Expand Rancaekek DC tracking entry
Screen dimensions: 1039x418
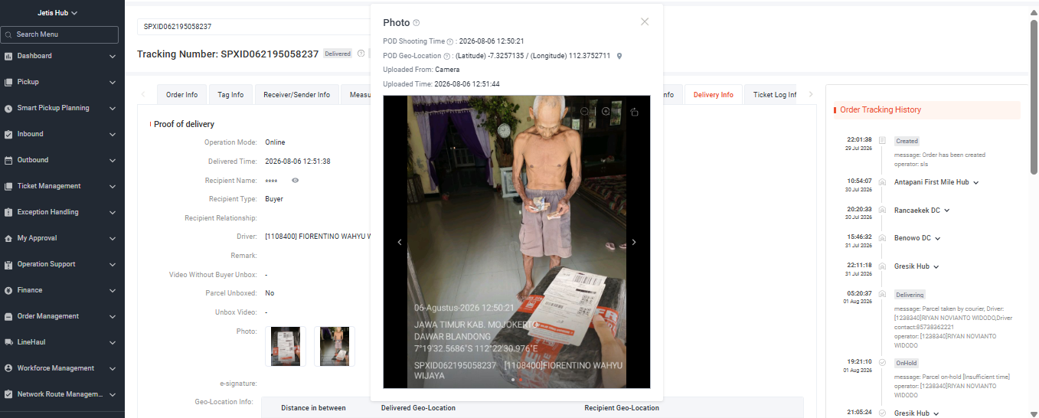pos(947,211)
